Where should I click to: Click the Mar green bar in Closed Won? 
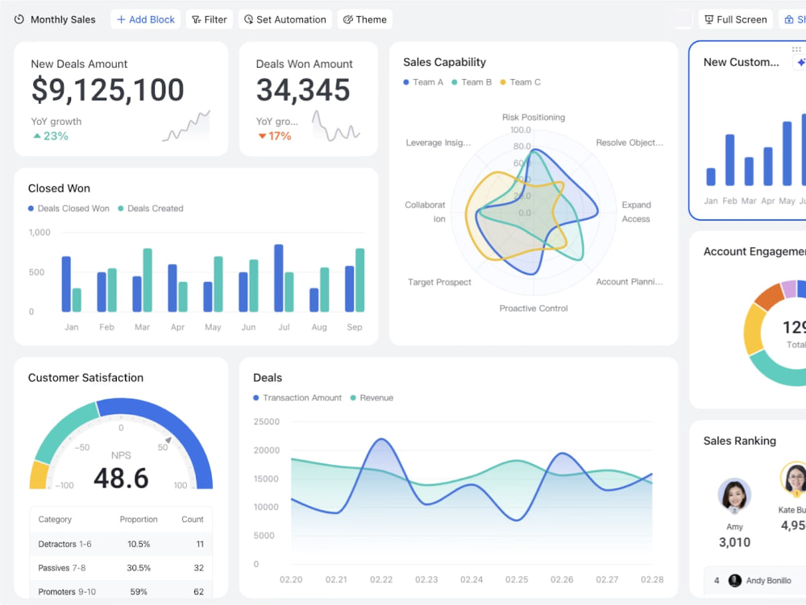147,280
